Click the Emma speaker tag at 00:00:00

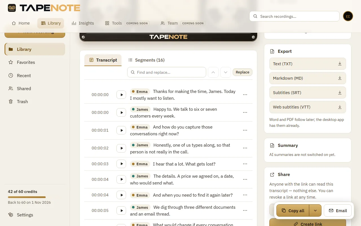pyautogui.click(x=140, y=92)
